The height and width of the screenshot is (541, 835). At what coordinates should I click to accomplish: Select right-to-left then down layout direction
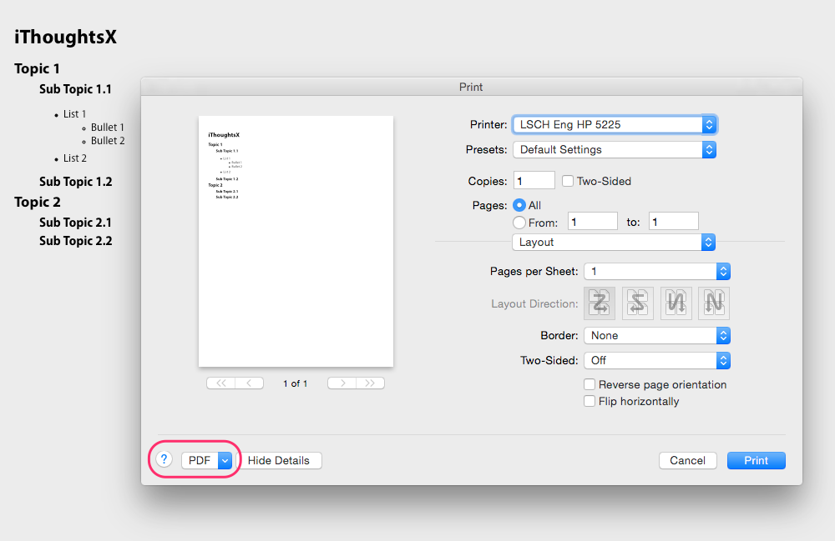[637, 303]
